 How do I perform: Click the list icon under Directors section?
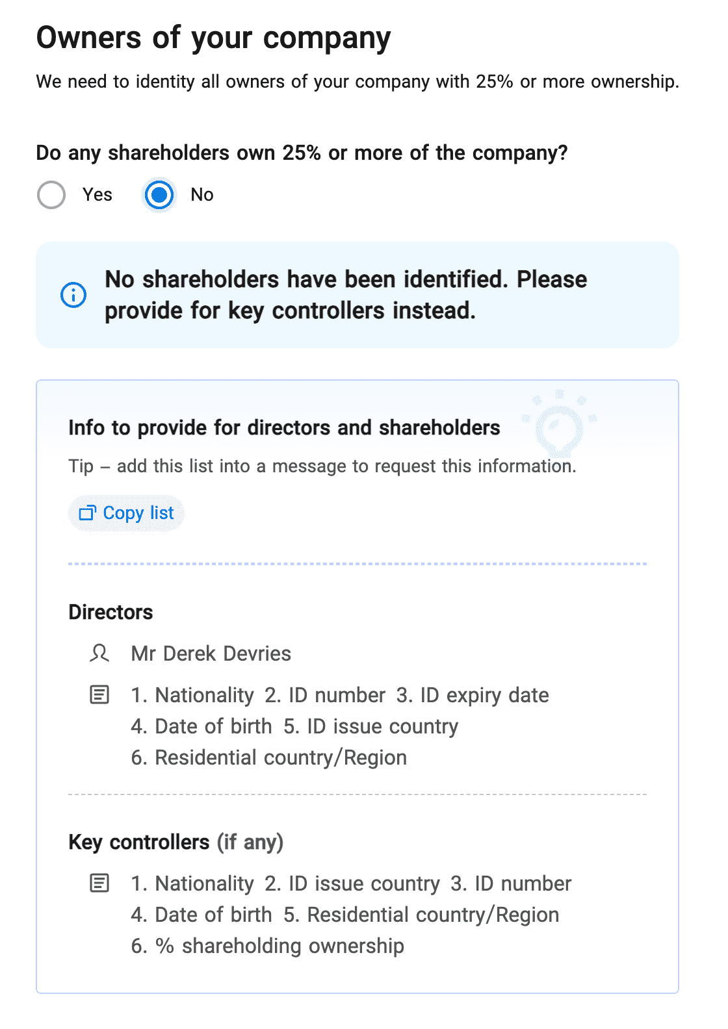99,695
